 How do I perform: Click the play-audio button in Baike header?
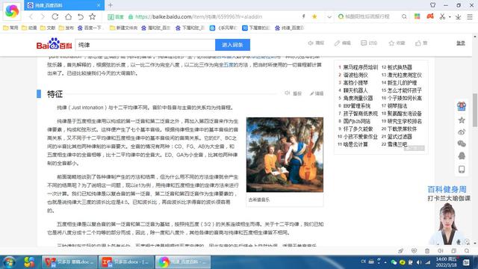(x=316, y=43)
